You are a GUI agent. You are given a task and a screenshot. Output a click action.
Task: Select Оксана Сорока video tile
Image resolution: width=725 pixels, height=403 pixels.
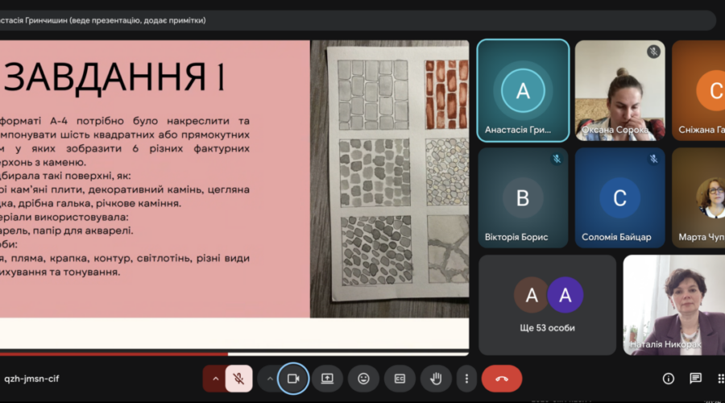click(619, 90)
